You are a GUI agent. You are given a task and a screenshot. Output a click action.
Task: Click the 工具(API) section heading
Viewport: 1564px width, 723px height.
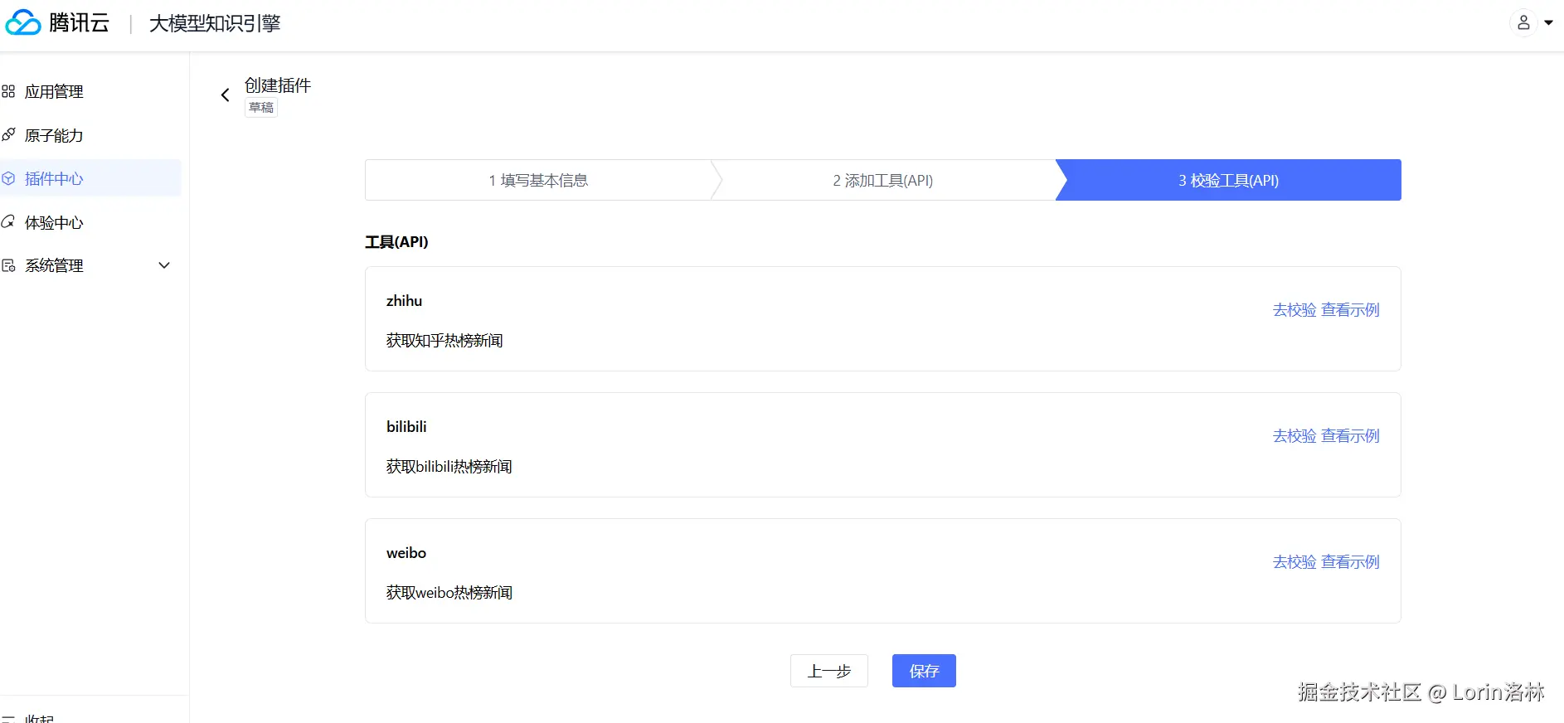point(396,242)
